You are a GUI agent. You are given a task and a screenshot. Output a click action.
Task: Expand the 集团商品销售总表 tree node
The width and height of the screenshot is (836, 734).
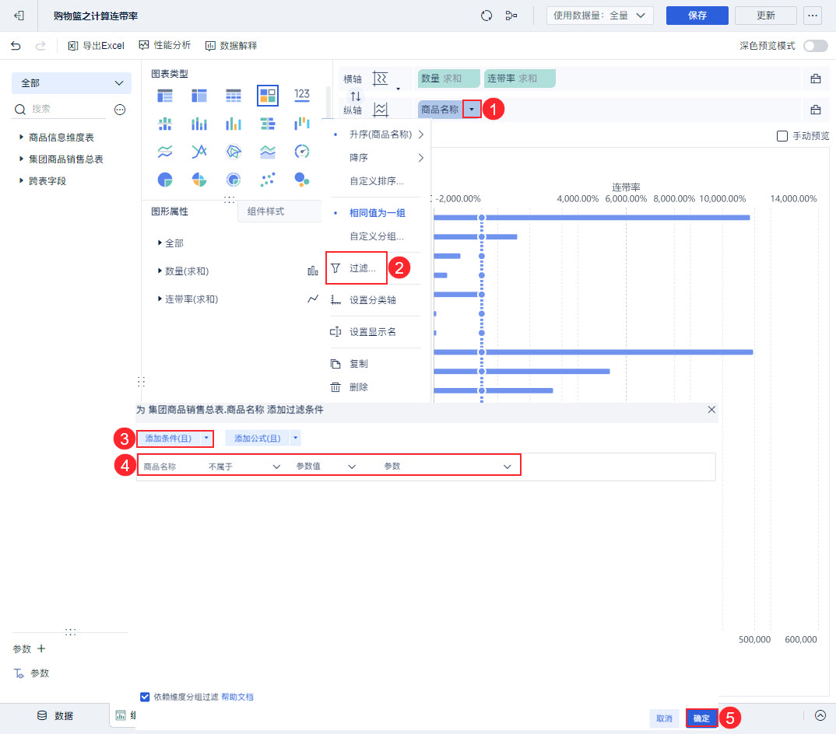[21, 159]
